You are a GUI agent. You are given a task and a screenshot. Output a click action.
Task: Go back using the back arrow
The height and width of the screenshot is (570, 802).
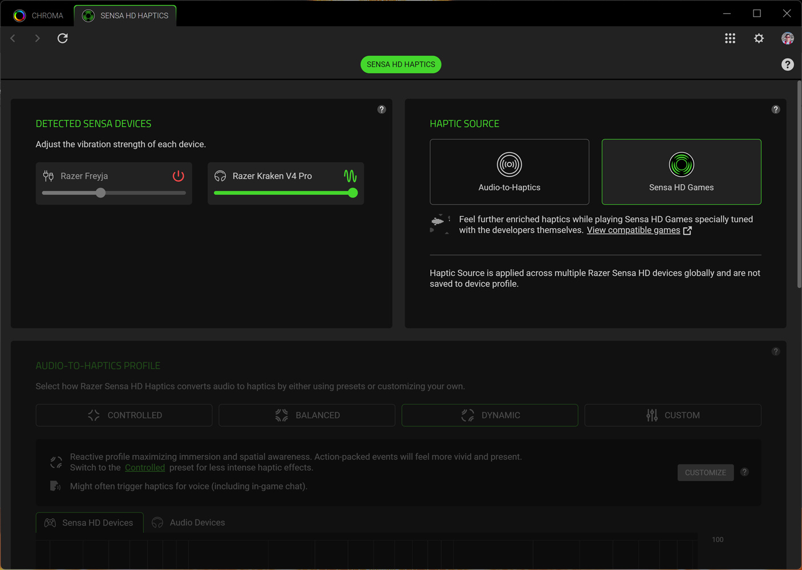click(x=13, y=38)
